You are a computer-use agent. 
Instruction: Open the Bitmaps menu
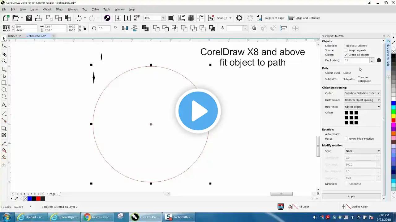(x=73, y=9)
